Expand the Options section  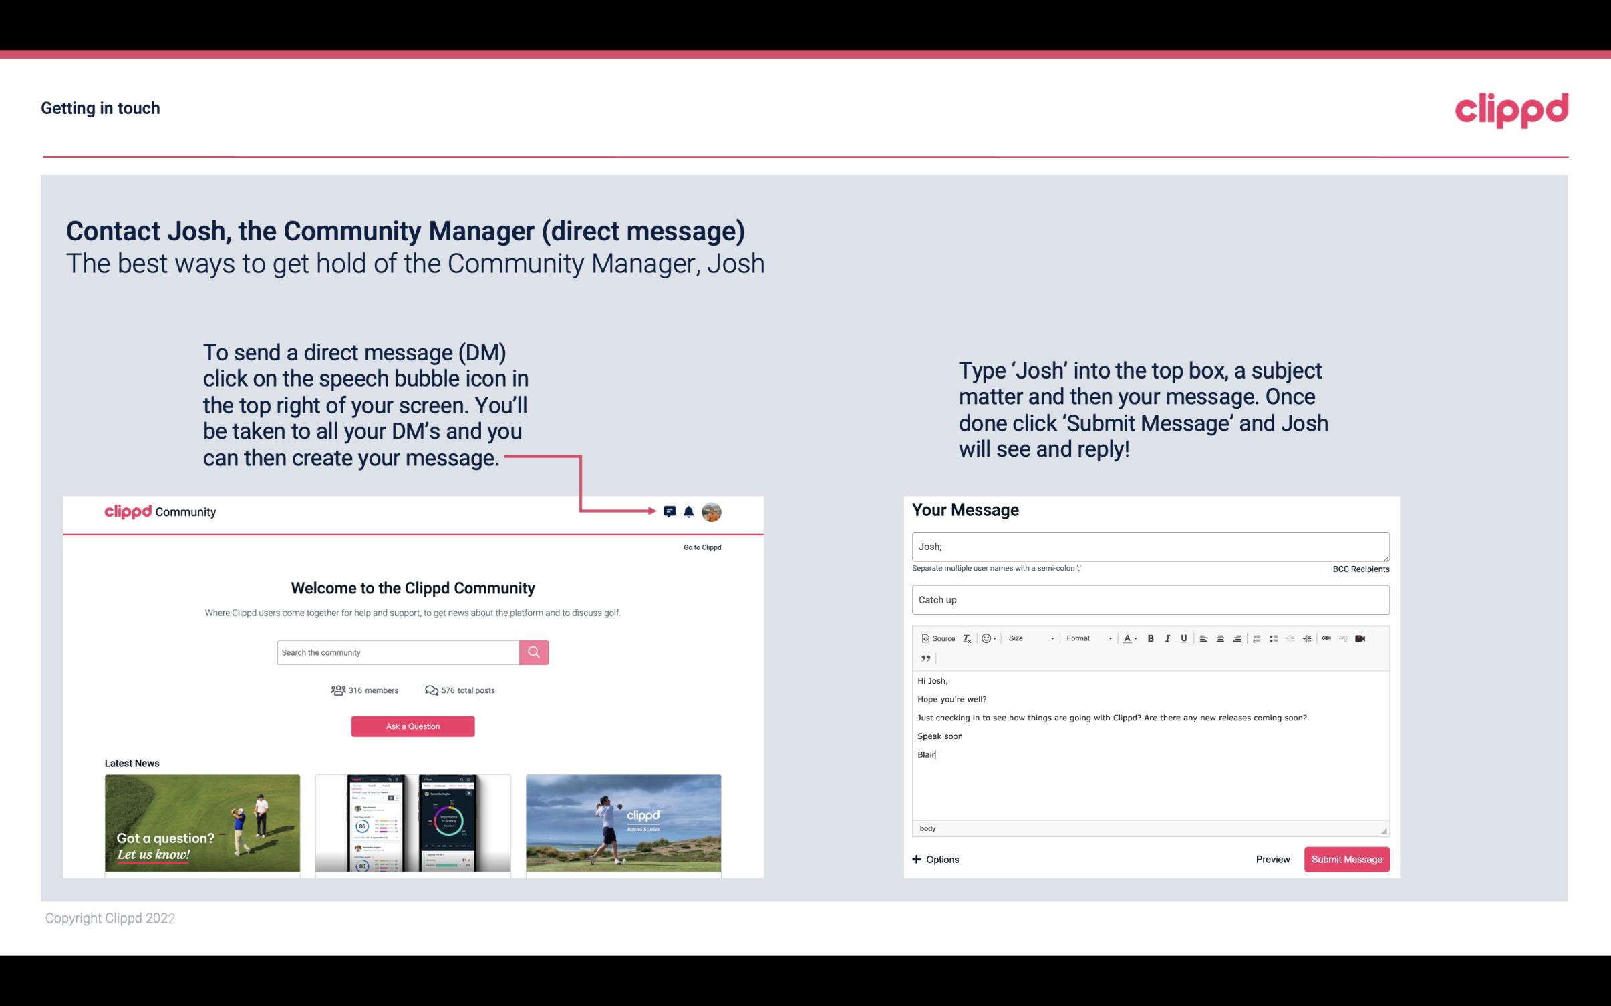(x=933, y=859)
